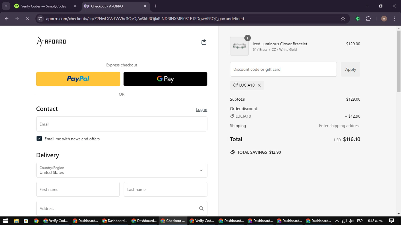Stop page loading with the X button
Screen dimensions: 401x225
[28, 19]
